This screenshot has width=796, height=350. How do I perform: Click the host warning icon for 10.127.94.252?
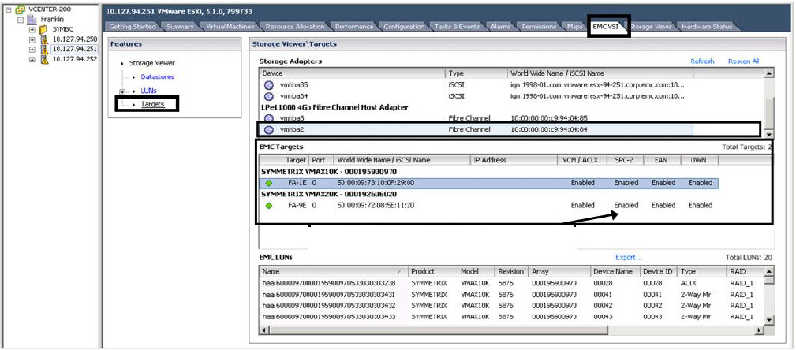pyautogui.click(x=44, y=59)
